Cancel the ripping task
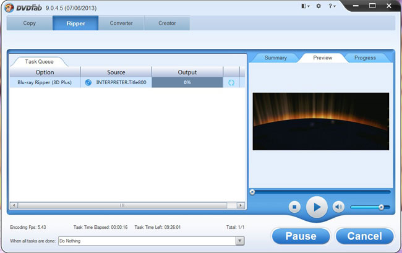 coord(364,236)
